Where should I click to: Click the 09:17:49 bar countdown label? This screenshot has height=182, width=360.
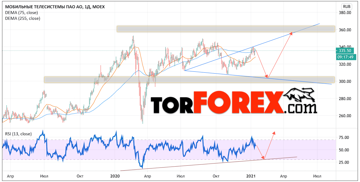pos(346,57)
